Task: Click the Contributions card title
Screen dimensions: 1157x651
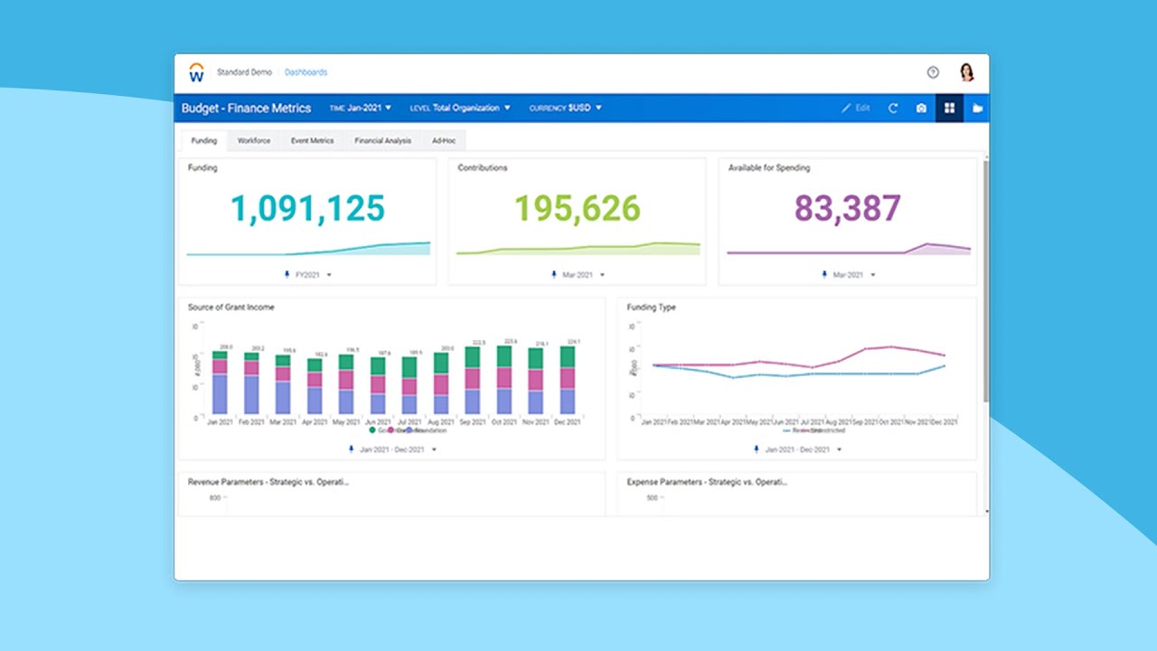Action: pos(483,168)
